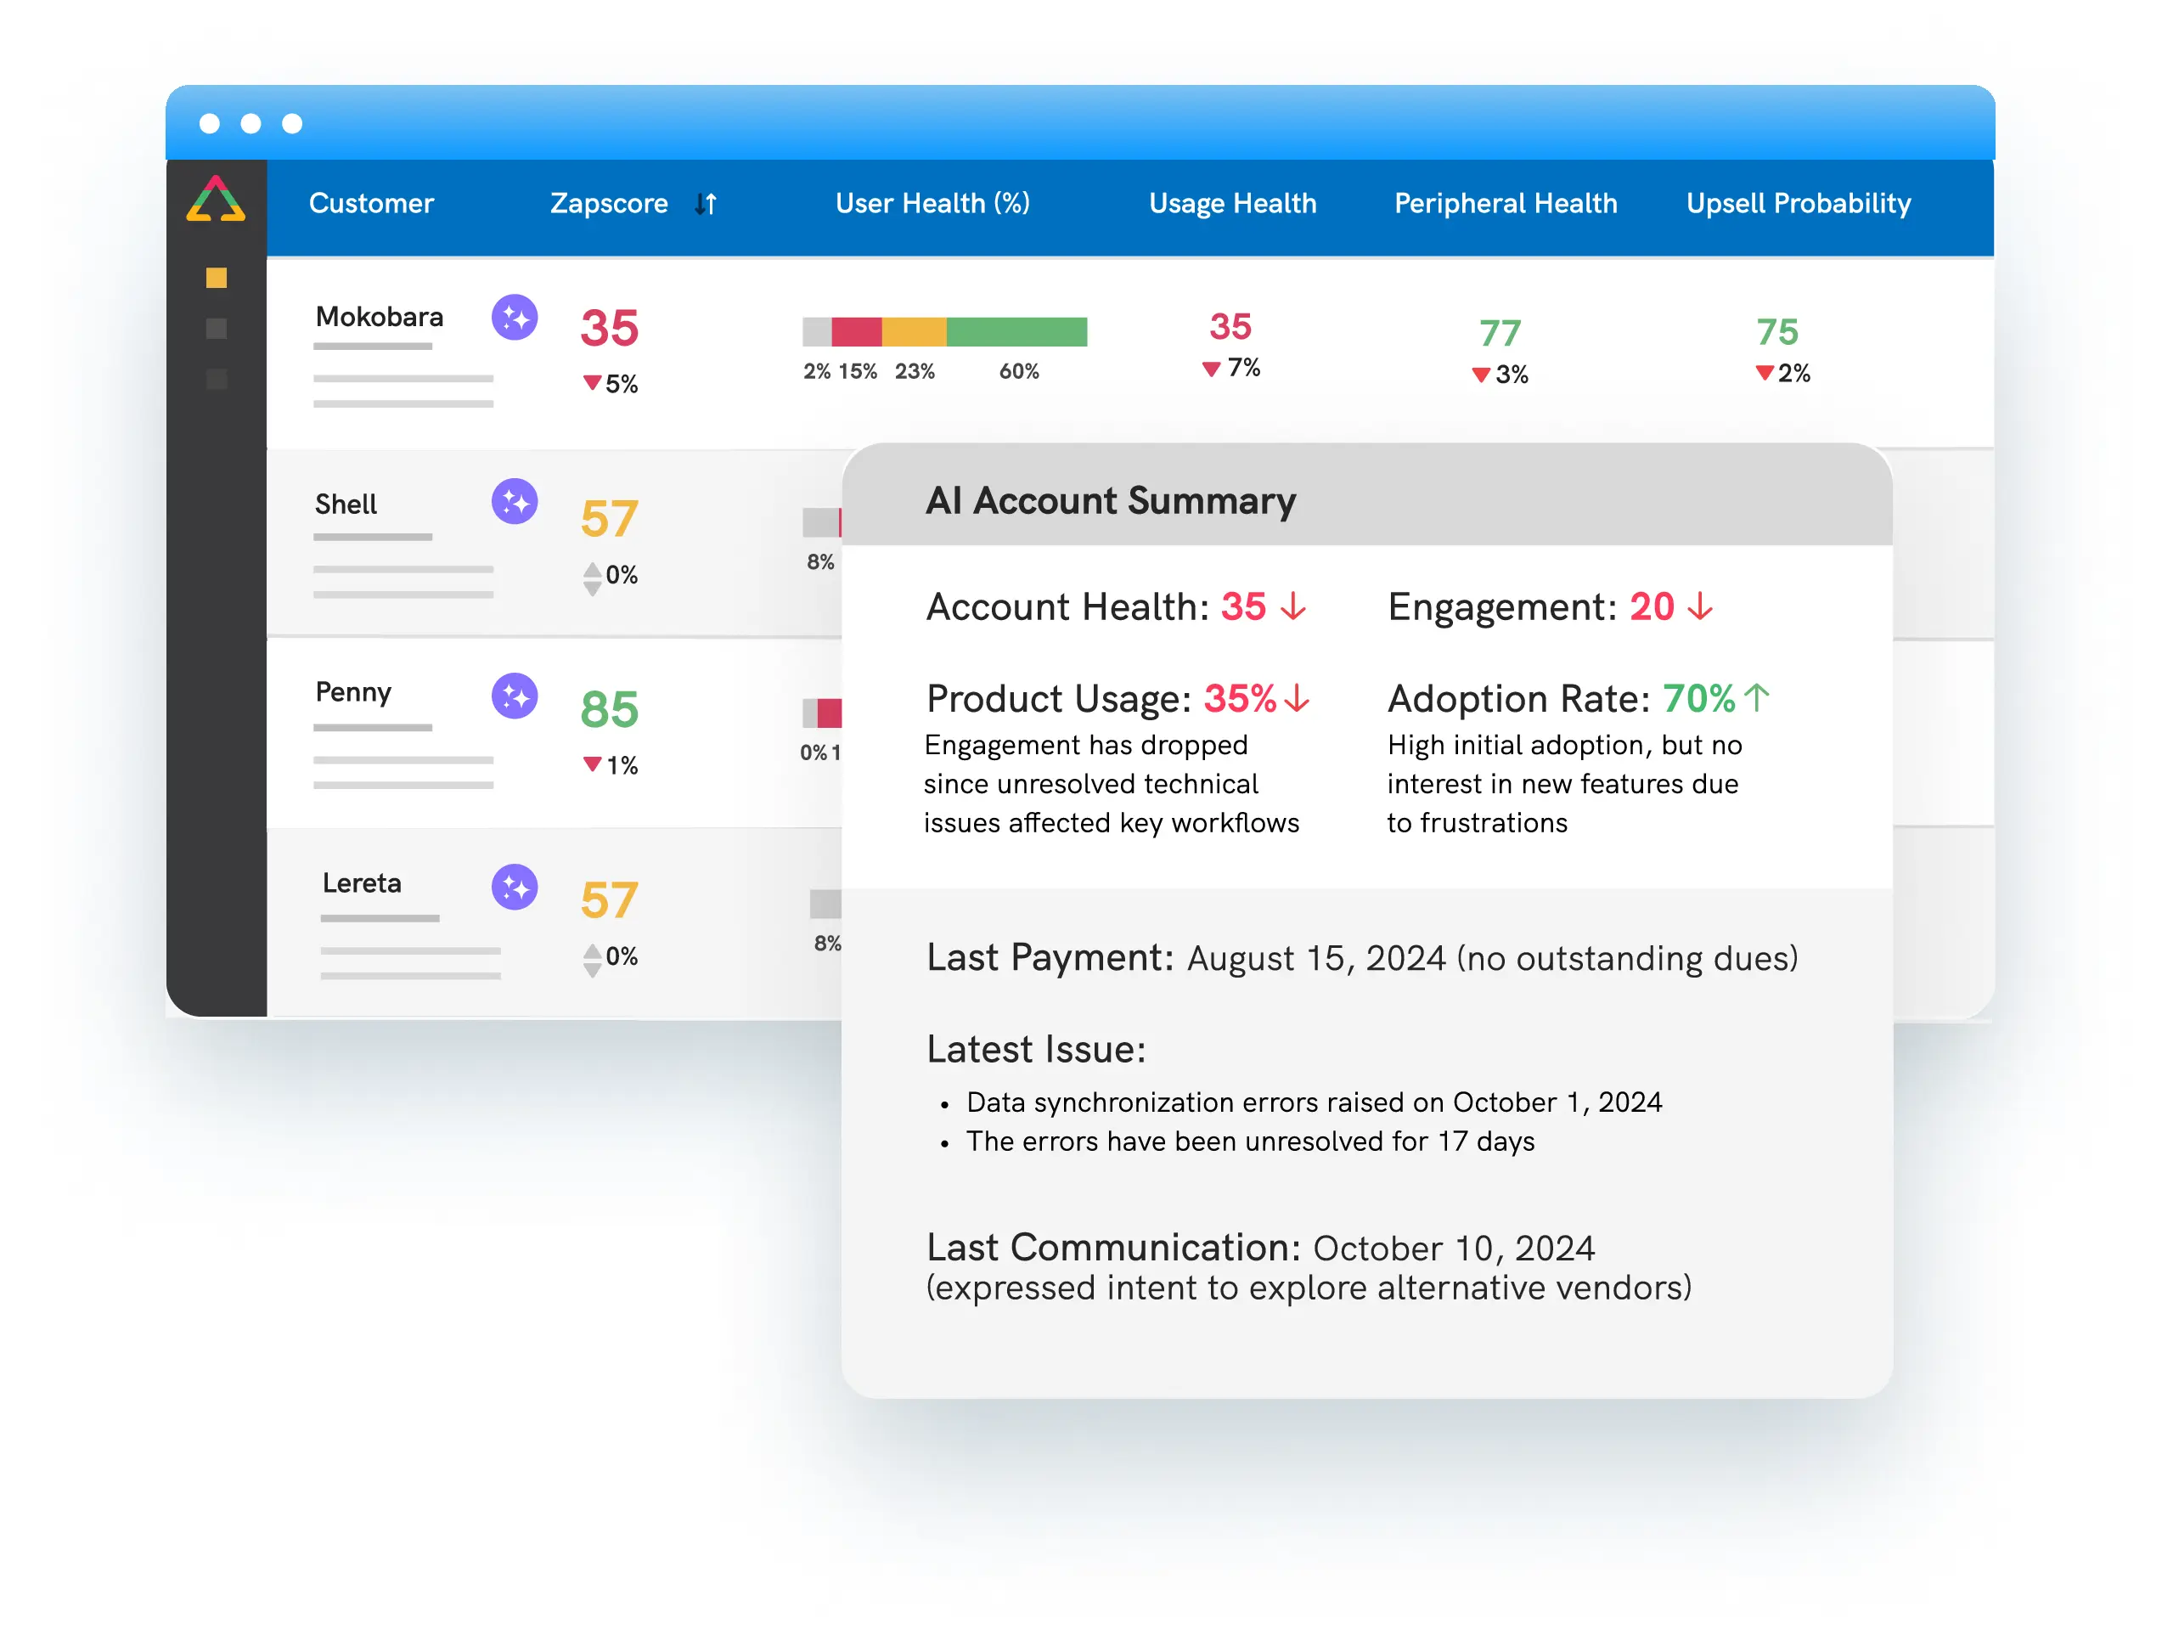The height and width of the screenshot is (1646, 2162).
Task: Click Lereta's 0% Zapscore change indicator
Action: [x=611, y=957]
